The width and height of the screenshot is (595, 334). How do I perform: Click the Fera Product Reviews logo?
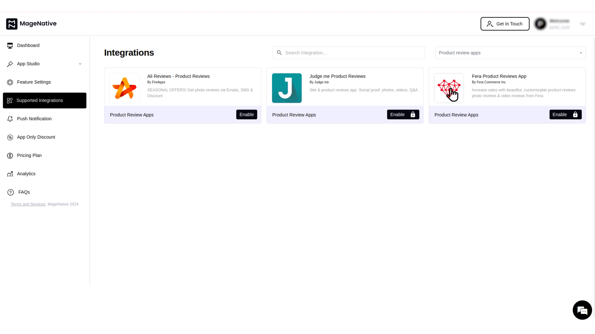449,88
